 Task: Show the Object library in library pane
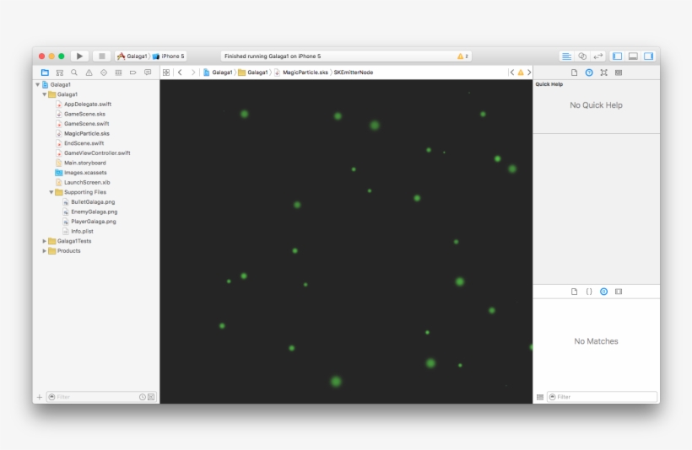pos(603,292)
